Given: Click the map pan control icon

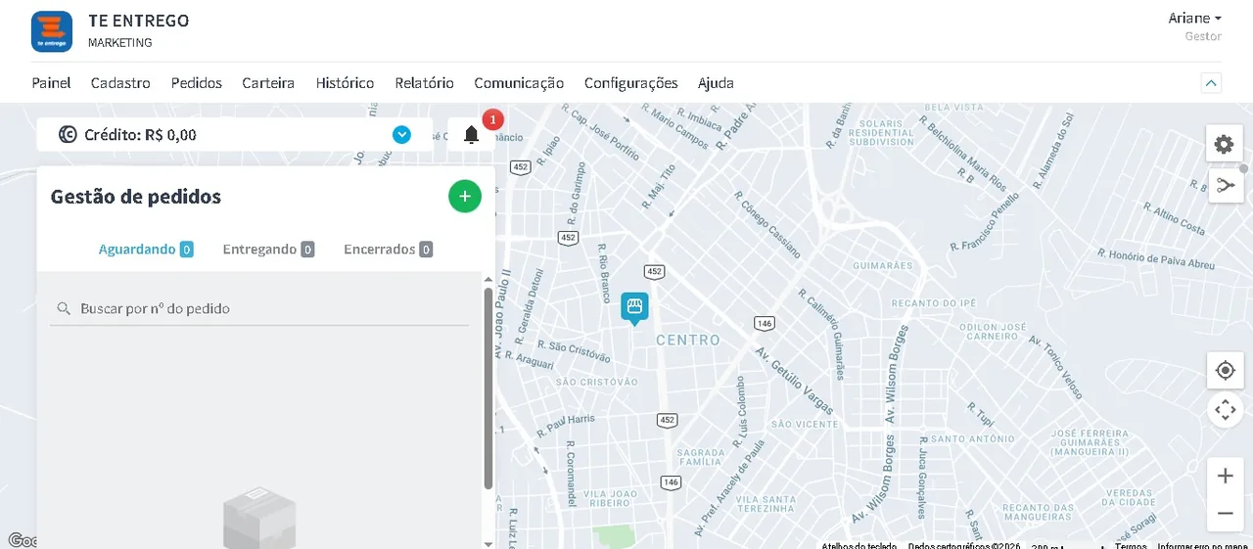Looking at the screenshot, I should click(1225, 410).
